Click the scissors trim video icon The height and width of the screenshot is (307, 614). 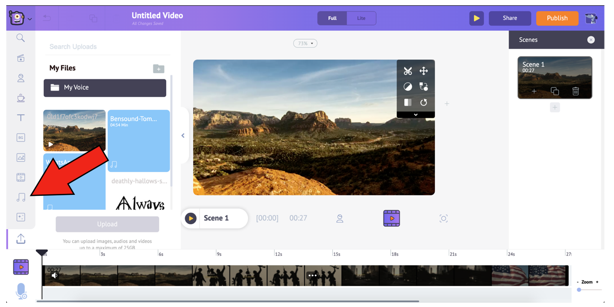pyautogui.click(x=408, y=71)
